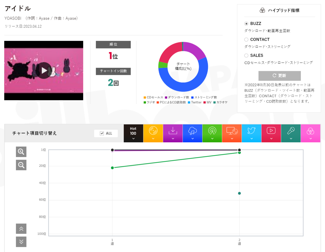Click the 2回 chart-in count value
Image resolution: width=325 pixels, height=252 pixels.
pos(113,83)
